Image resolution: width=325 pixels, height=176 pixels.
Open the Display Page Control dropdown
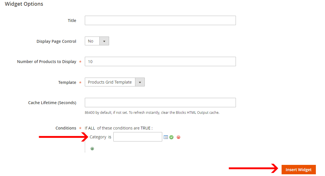coord(105,41)
